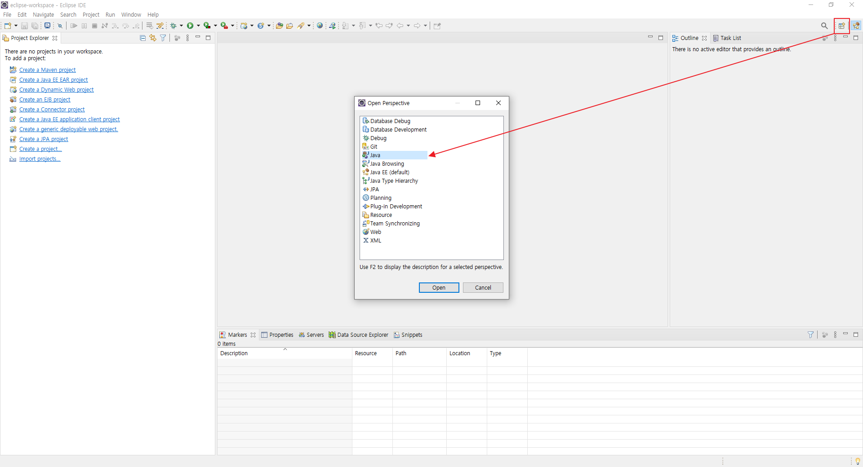Select Java perspective in the list
This screenshot has width=863, height=467.
395,155
